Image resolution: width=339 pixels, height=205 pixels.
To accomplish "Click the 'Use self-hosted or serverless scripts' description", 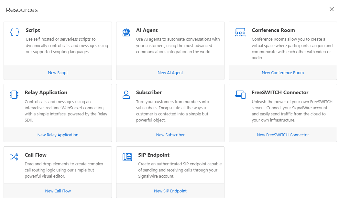I will pyautogui.click(x=67, y=45).
